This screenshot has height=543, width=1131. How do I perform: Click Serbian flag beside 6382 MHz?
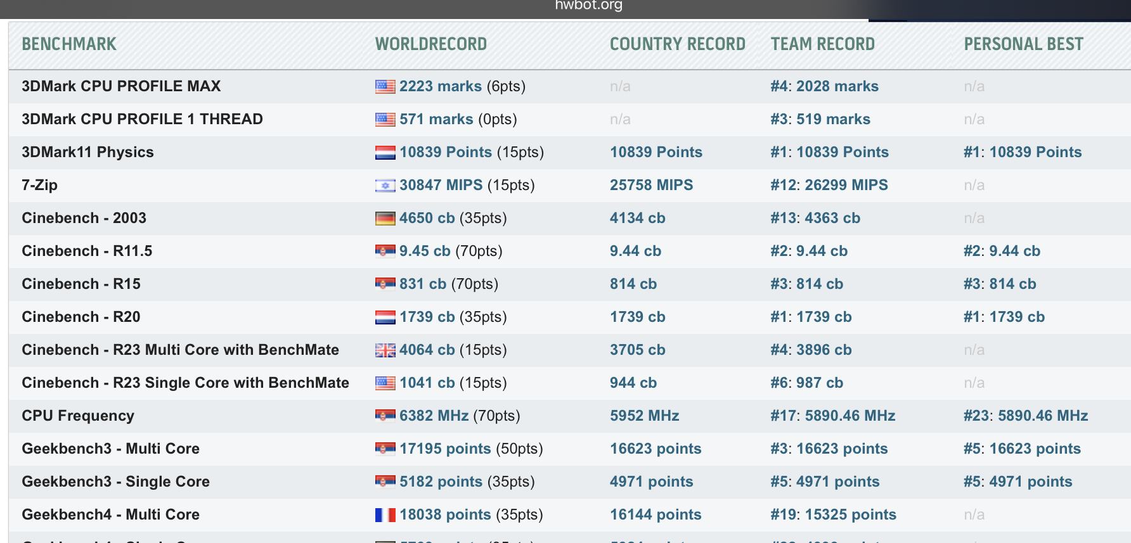pos(385,416)
